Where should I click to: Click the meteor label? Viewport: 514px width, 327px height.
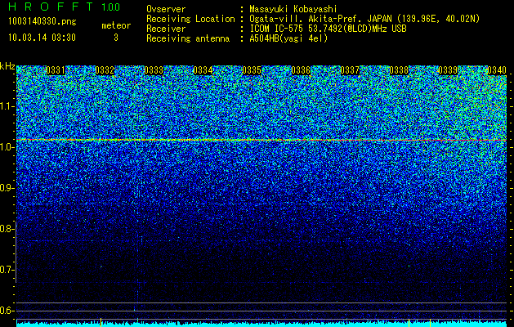coord(116,25)
